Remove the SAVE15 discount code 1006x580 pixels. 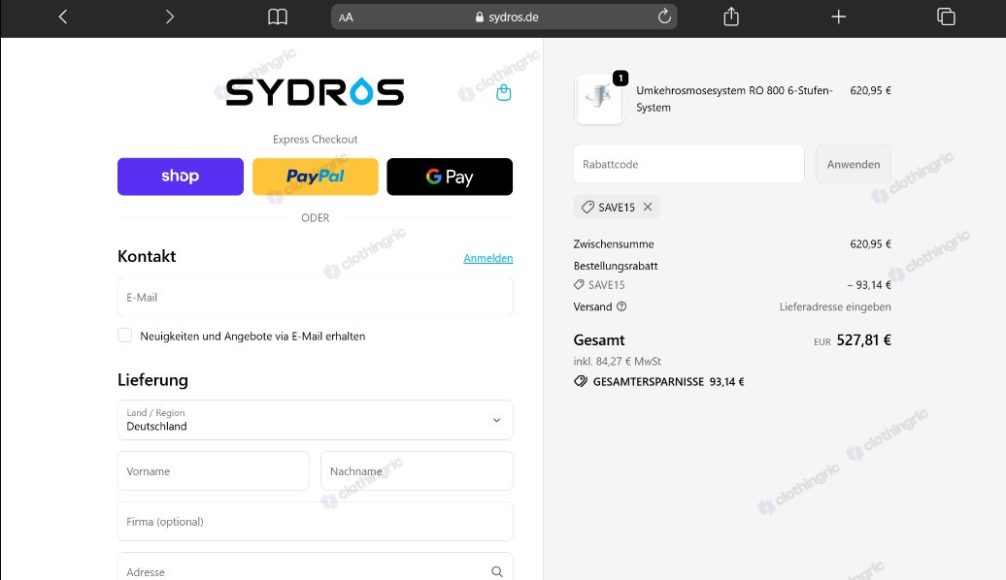[648, 207]
